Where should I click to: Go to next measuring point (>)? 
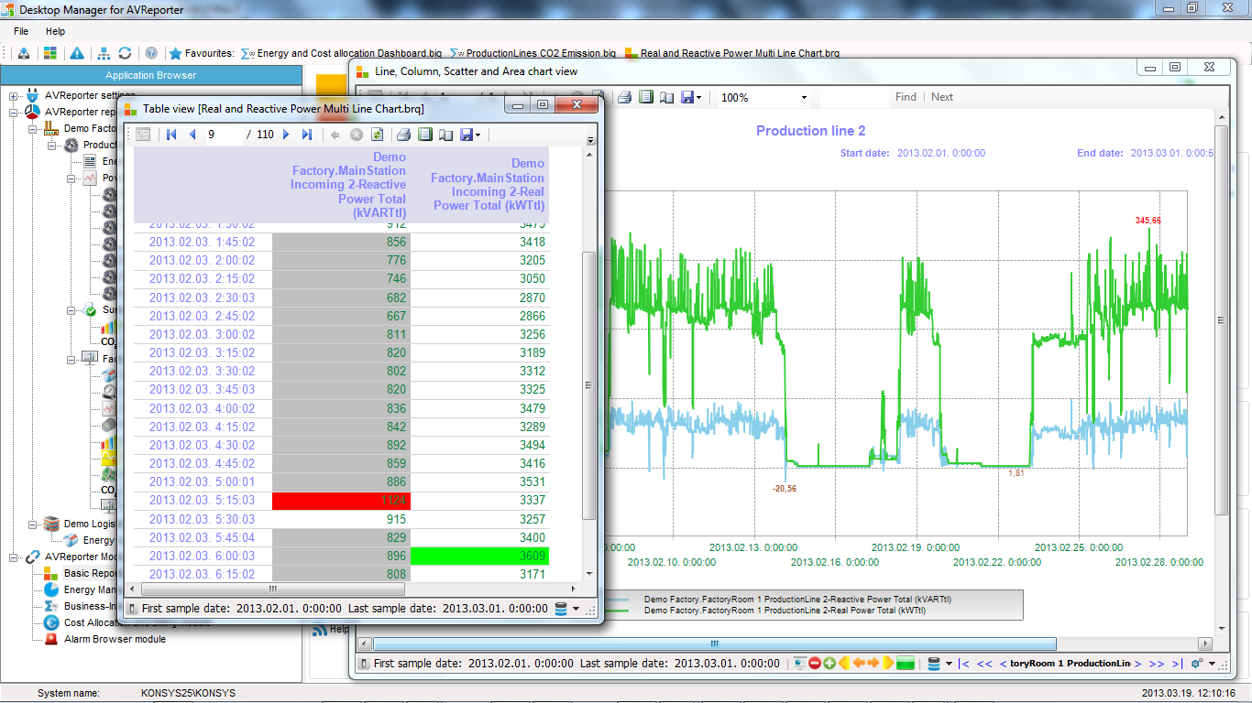[x=1138, y=663]
